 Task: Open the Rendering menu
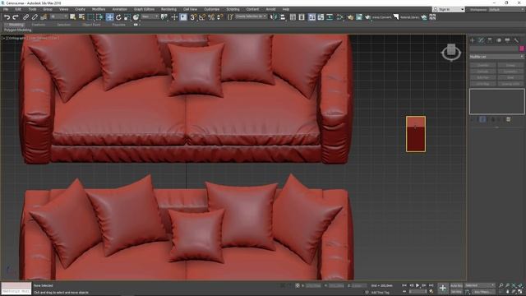[168, 9]
